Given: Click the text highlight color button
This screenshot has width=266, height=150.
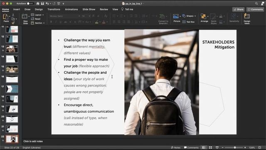Looking at the screenshot, I should (97, 22).
